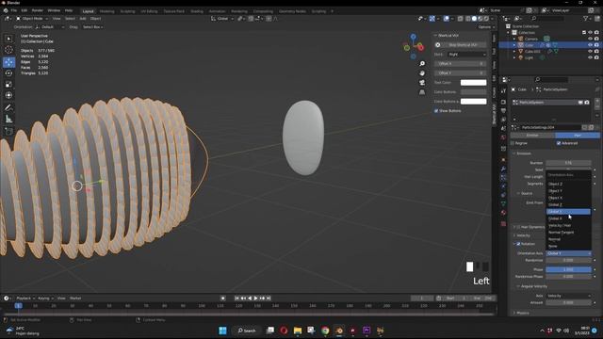Choose Normal-Tangent from Orientation Axis list
The width and height of the screenshot is (603, 339).
[x=568, y=233]
